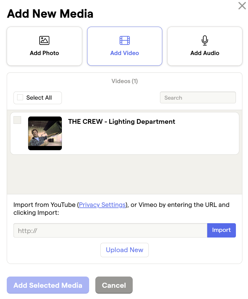Close the Add New Media dialog
This screenshot has width=248, height=299.
point(242,6)
